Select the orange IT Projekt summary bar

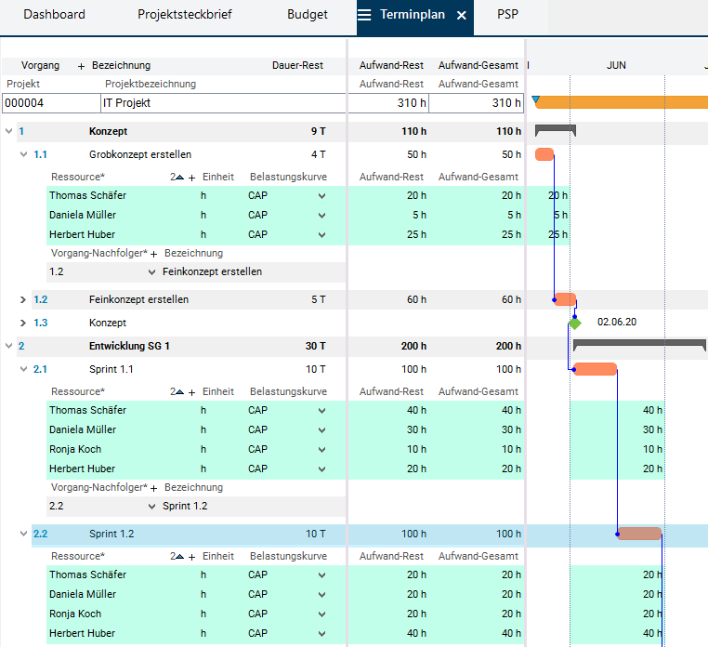tap(621, 102)
